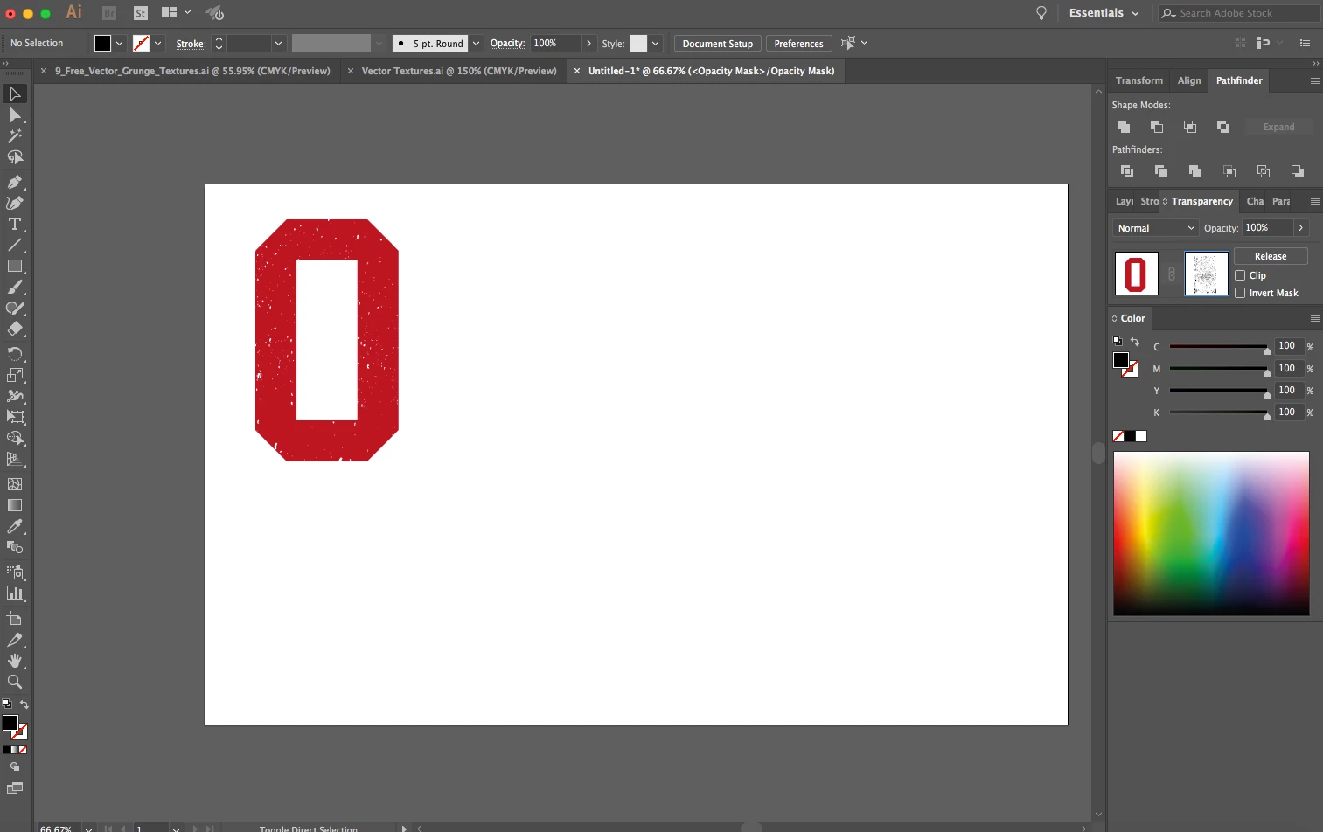
Task: Click the Exclude shape mode icon
Action: [1223, 127]
